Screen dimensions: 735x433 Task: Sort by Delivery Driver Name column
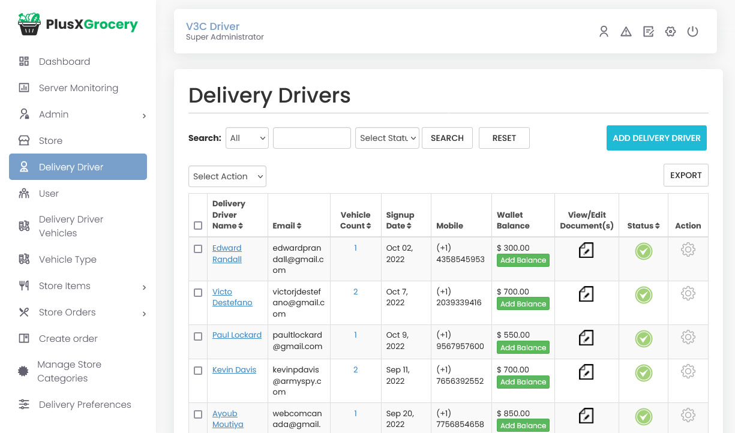pyautogui.click(x=228, y=215)
